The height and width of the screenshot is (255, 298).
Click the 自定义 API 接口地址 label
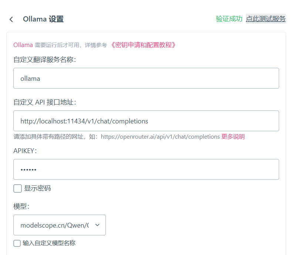[44, 102]
